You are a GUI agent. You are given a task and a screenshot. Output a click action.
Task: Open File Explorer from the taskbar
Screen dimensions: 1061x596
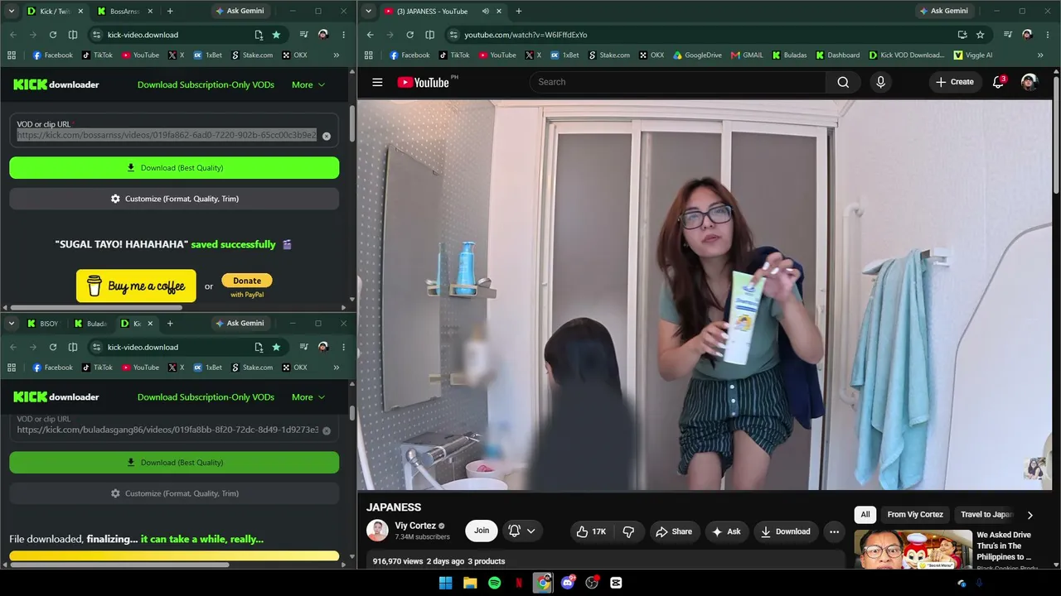[x=470, y=583]
